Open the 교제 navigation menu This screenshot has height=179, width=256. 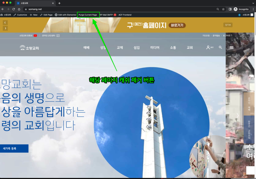[x=120, y=48]
